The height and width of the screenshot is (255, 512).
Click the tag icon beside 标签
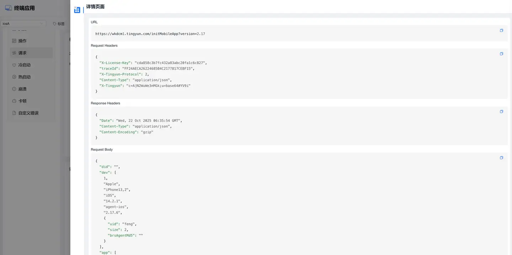click(54, 24)
